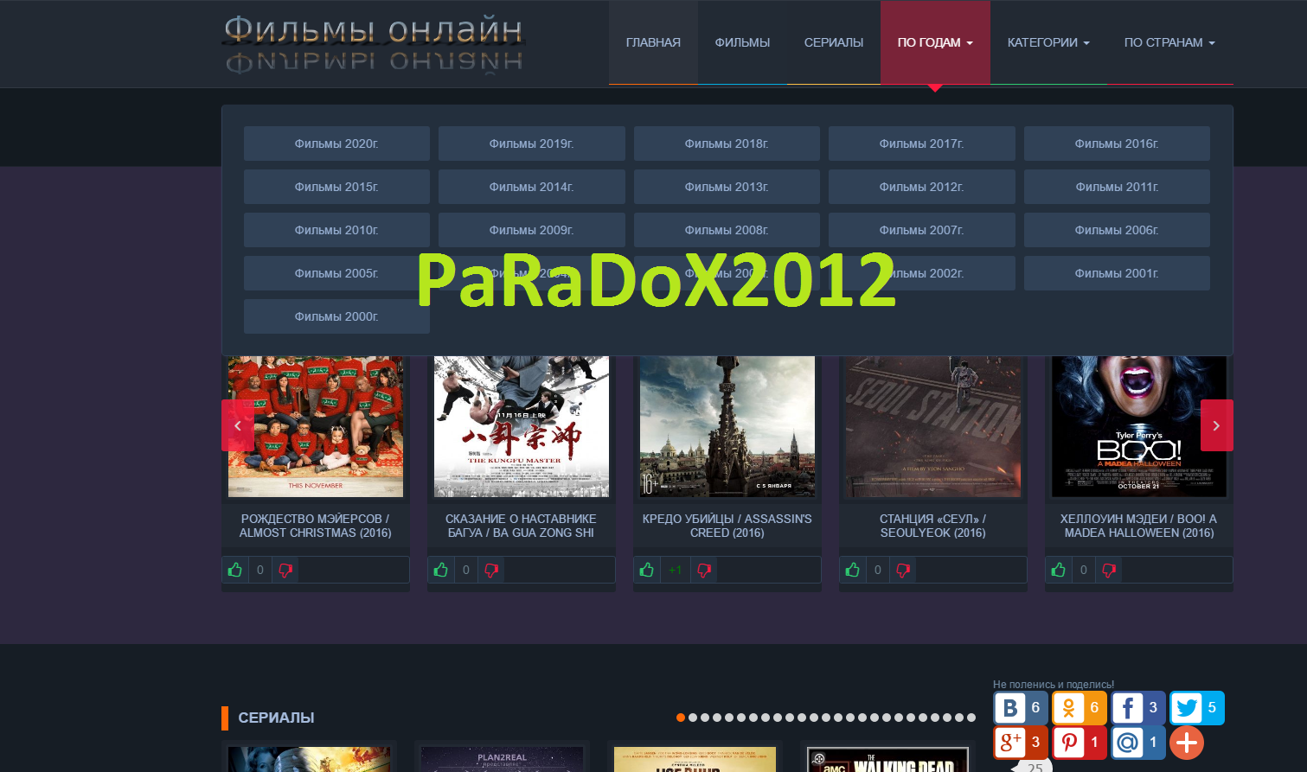Go to next slide in movie carousel
The height and width of the screenshot is (772, 1307).
click(1216, 425)
